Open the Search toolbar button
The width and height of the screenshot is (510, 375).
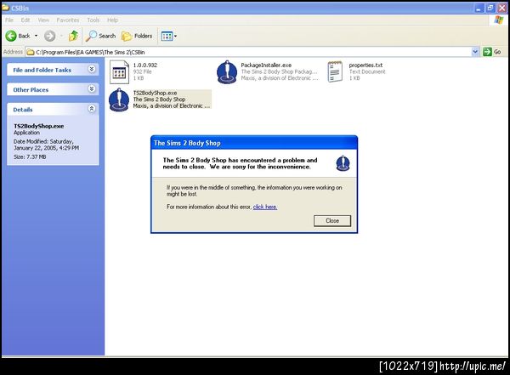100,36
